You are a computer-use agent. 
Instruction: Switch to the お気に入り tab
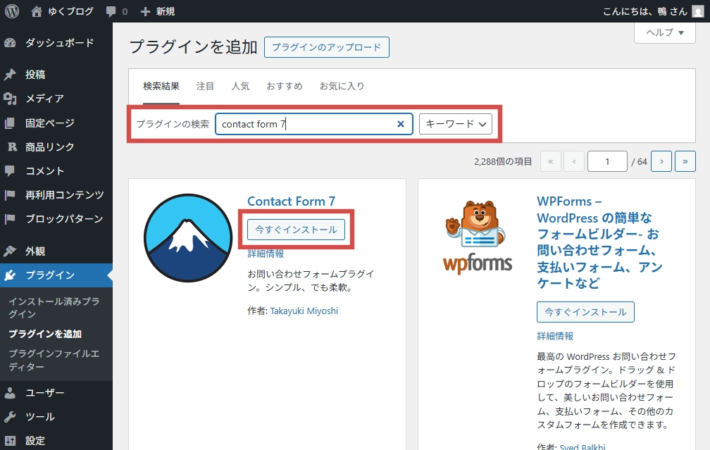(342, 86)
